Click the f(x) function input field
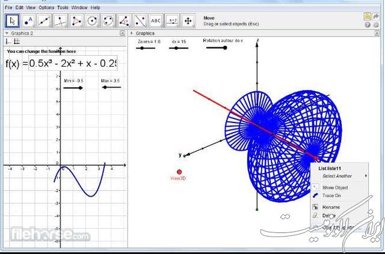This screenshot has width=385, height=254. tap(72, 63)
